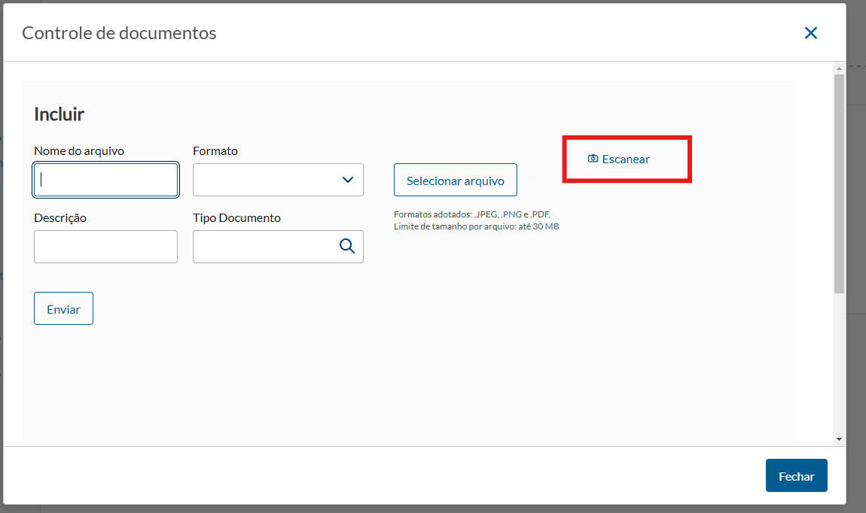Close the Controle de documentos dialog with X
Screen dimensions: 866x513
pyautogui.click(x=810, y=33)
